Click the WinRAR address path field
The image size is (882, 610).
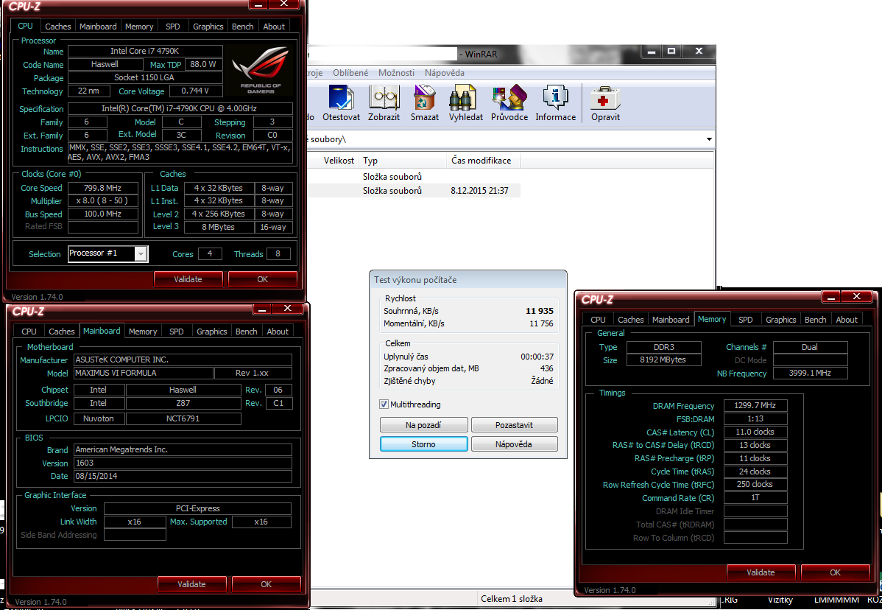tap(505, 139)
